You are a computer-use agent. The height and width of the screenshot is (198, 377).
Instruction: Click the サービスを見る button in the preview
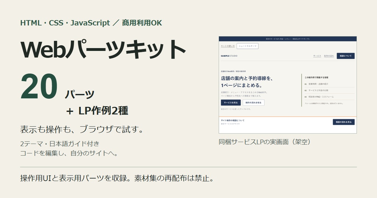click(230, 103)
